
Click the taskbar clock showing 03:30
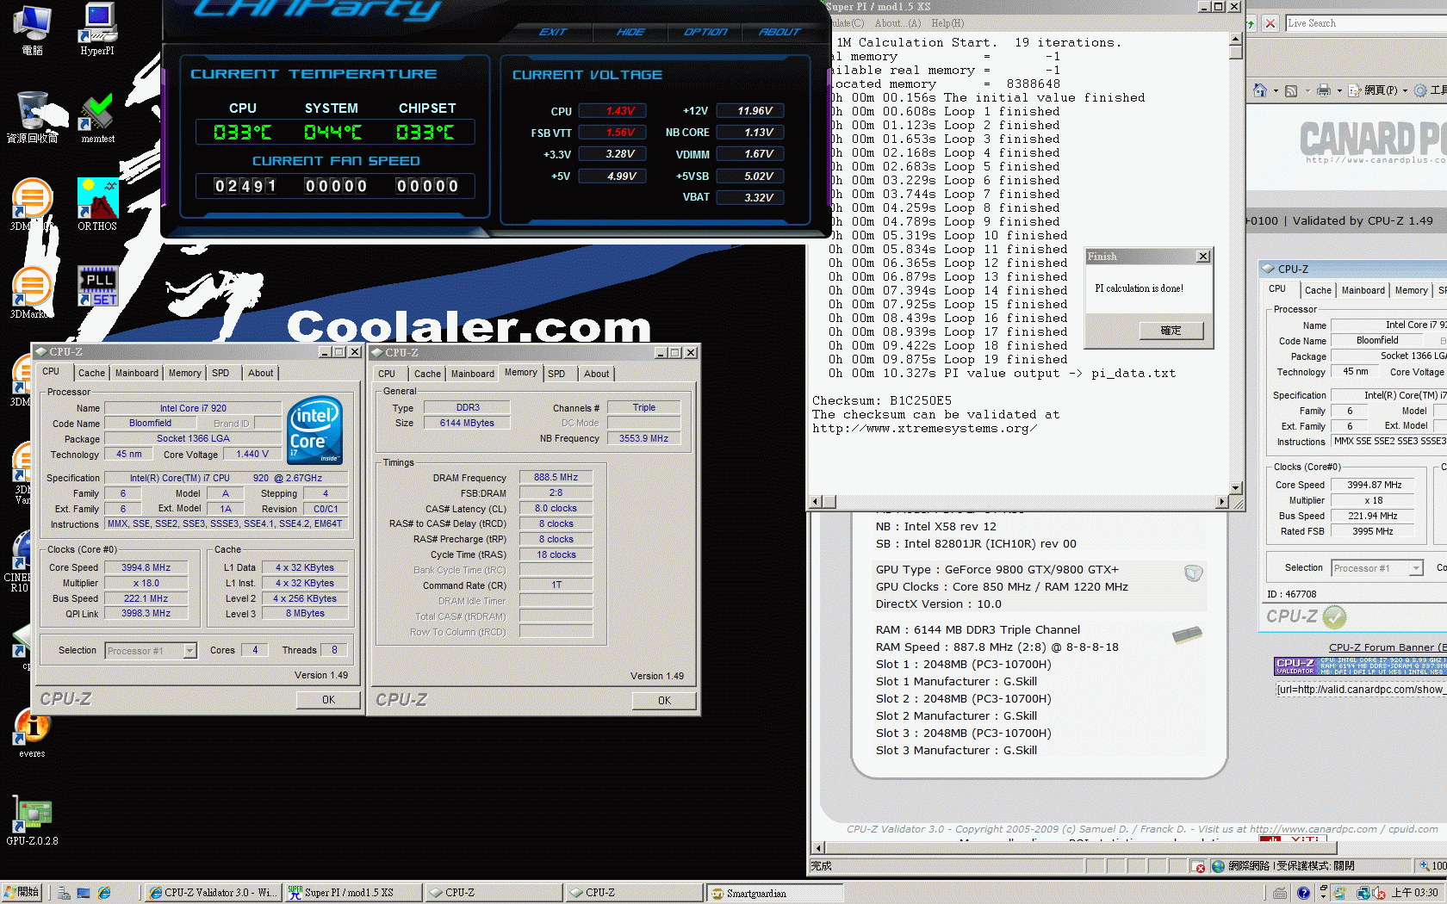click(x=1414, y=893)
